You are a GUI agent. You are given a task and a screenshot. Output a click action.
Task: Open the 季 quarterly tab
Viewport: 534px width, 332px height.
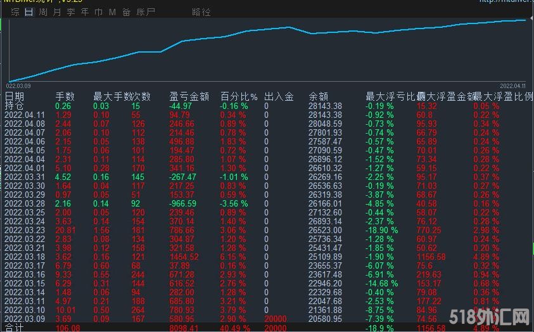pyautogui.click(x=71, y=12)
